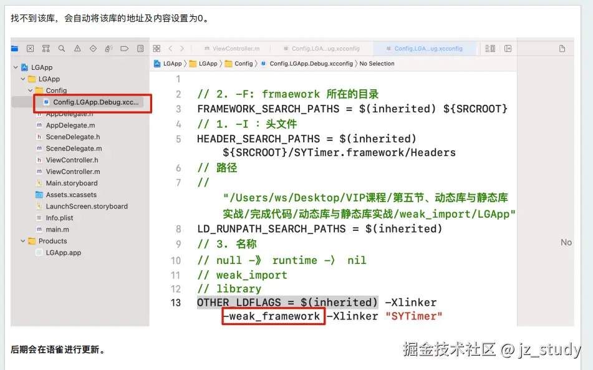Go back with the left chevron
Image resolution: width=593 pixels, height=370 pixels.
click(171, 49)
